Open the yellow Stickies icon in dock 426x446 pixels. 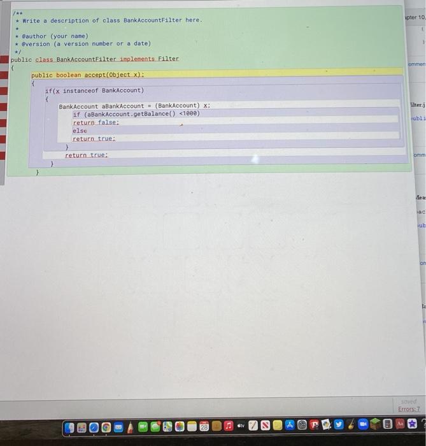pyautogui.click(x=278, y=426)
